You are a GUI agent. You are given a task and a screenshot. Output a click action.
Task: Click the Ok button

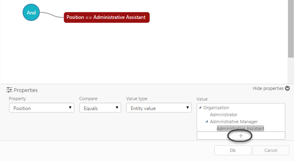tap(233, 150)
